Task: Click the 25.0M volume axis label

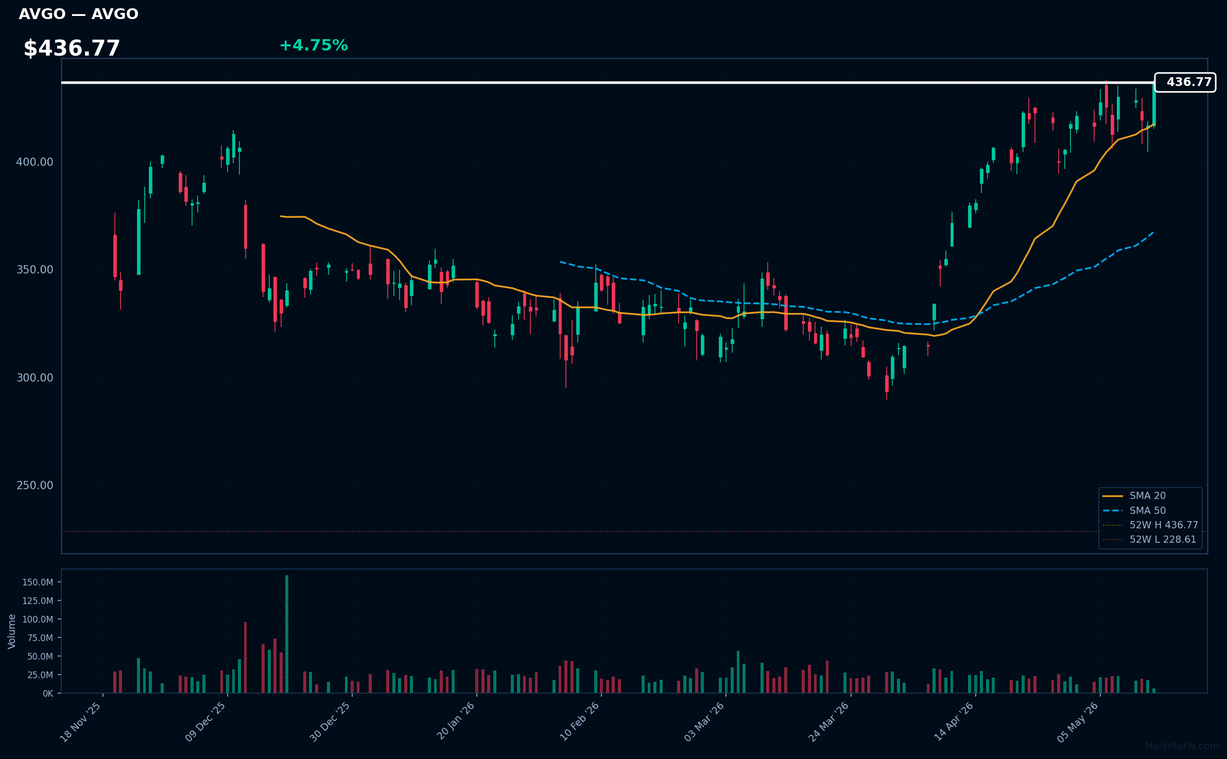Action: [40, 675]
